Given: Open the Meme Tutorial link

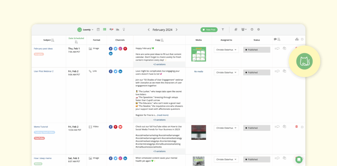Looking at the screenshot, I should click(41, 127).
